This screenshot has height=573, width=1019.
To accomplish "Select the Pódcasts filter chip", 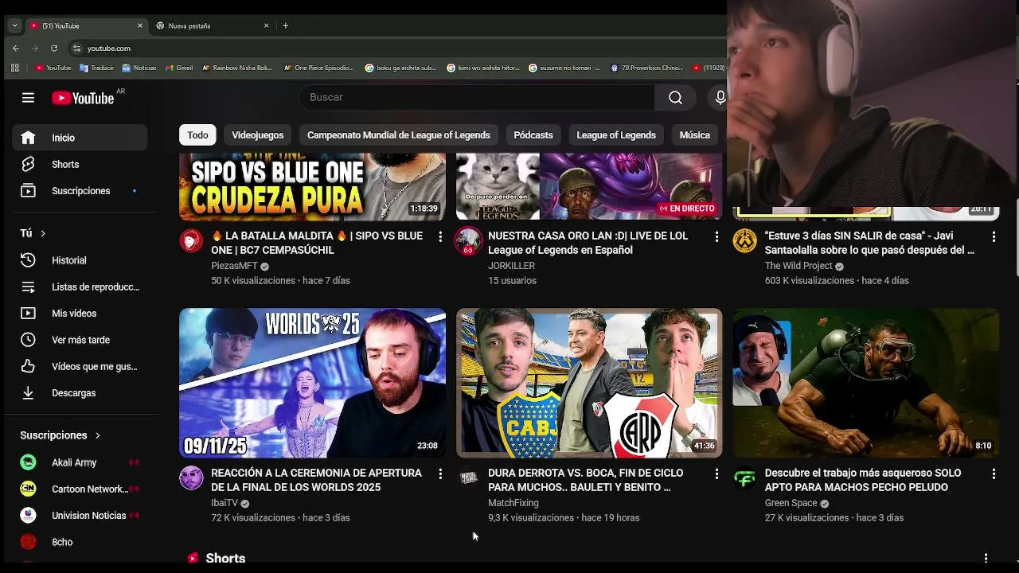I will pyautogui.click(x=533, y=135).
